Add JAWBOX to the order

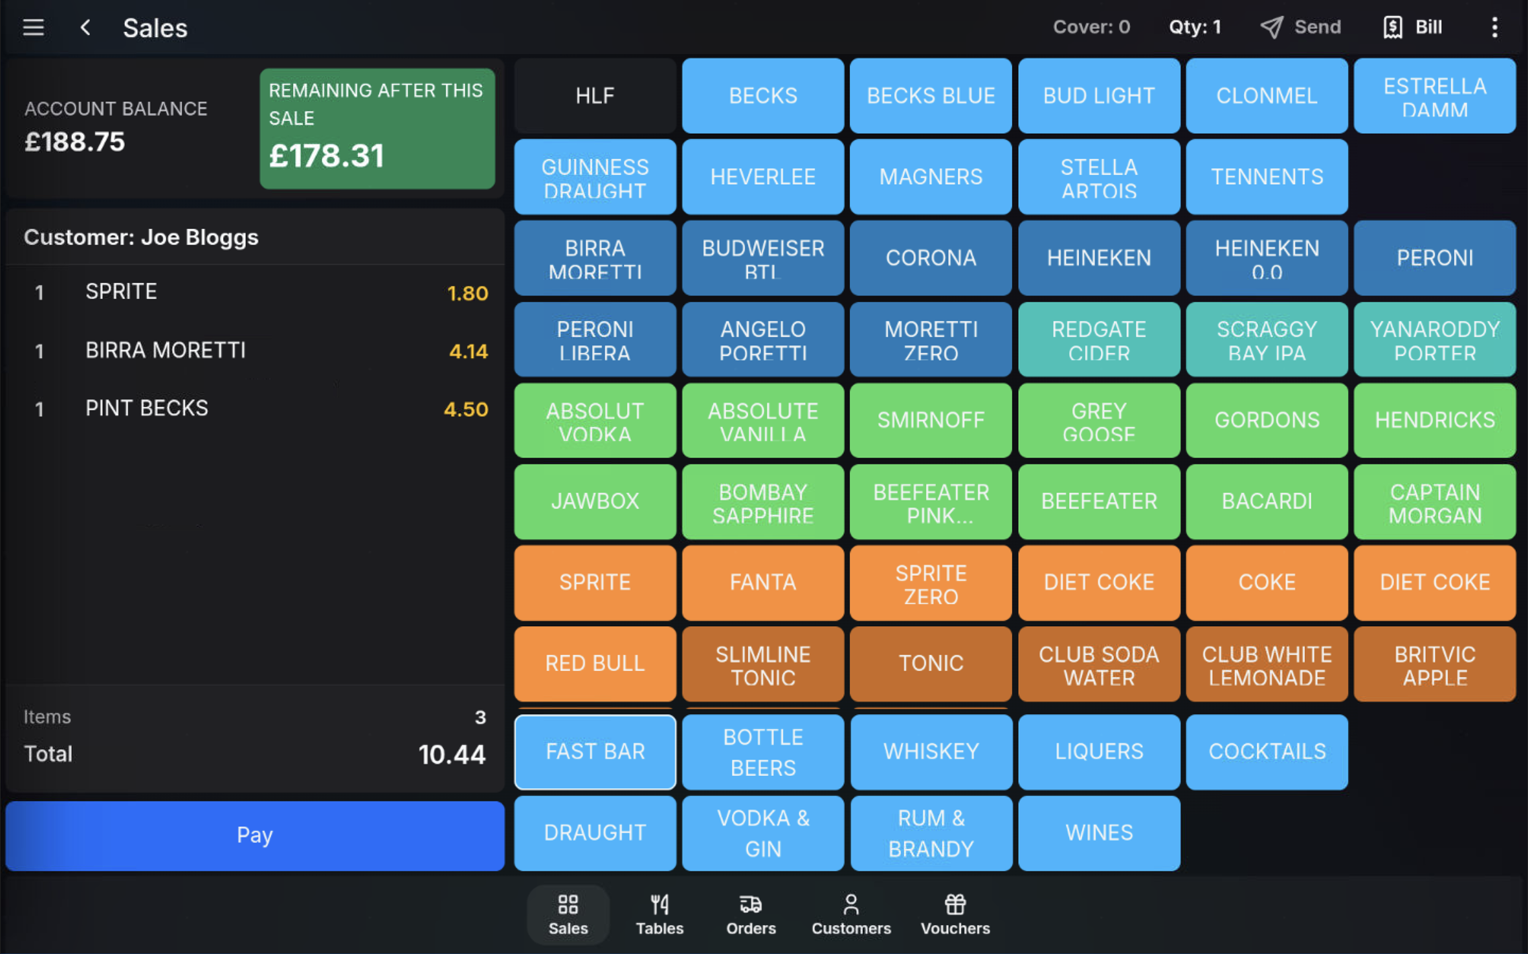(595, 502)
